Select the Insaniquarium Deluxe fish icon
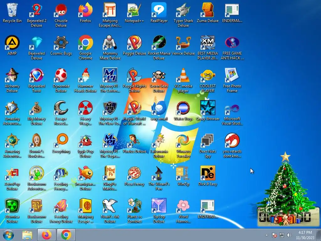This screenshot has width=321, height=241. coord(85,173)
